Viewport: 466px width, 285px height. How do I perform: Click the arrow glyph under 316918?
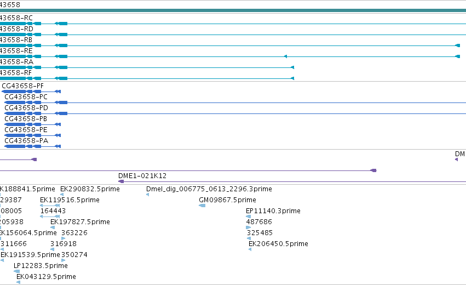pos(53,249)
